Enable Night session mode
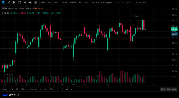Screen dimensions: 179x98 click(x=163, y=89)
